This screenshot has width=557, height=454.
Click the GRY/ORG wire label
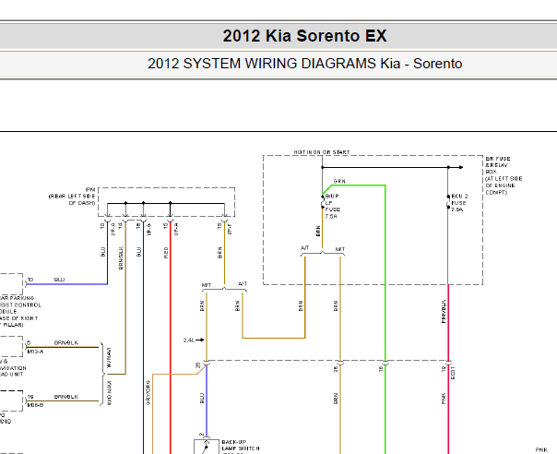tap(148, 392)
